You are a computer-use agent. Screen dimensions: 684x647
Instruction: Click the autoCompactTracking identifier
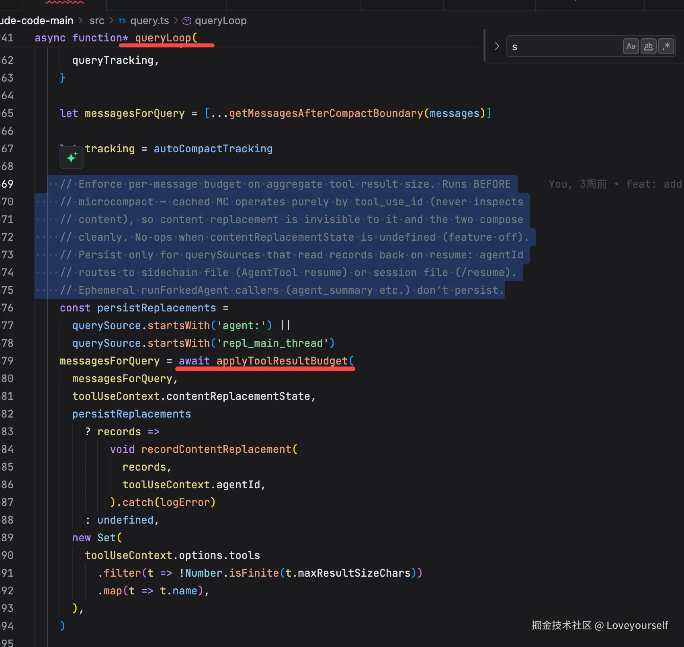tap(213, 149)
